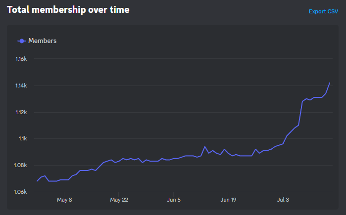Select the 1.08k y-axis label
The width and height of the screenshot is (346, 215).
click(x=21, y=165)
